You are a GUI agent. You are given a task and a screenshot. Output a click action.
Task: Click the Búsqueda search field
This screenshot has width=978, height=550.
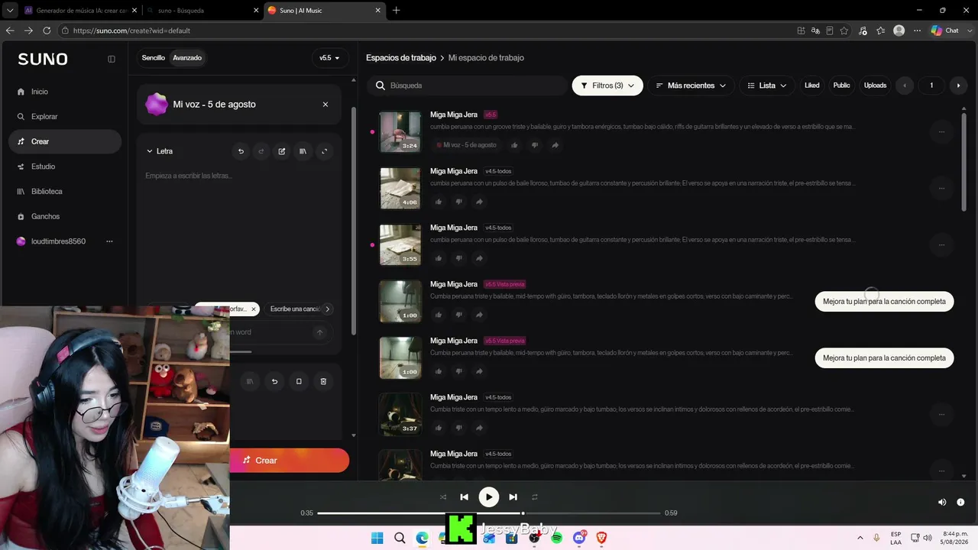(467, 86)
